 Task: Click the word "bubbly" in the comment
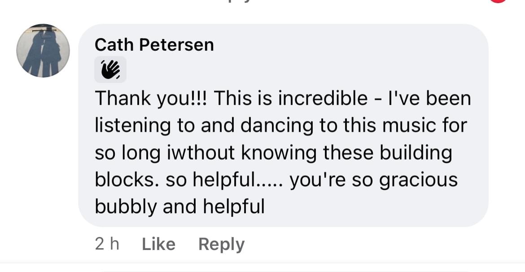(126, 207)
